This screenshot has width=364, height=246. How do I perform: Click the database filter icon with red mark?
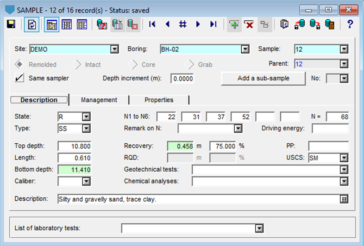(x=102, y=25)
